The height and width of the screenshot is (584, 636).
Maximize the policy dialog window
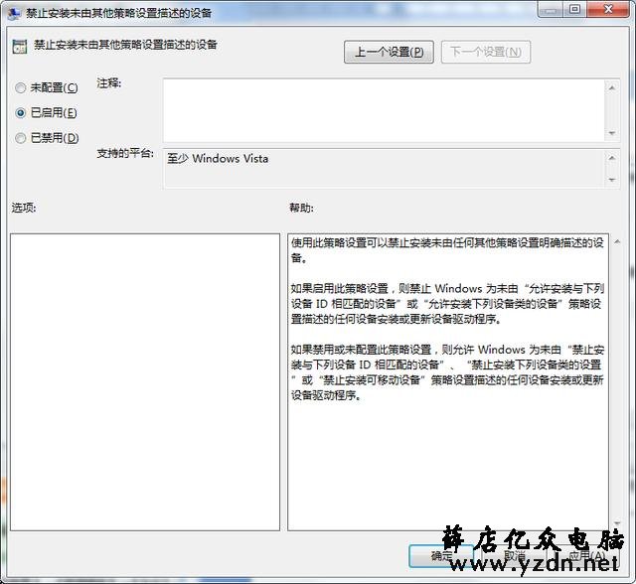[x=574, y=9]
